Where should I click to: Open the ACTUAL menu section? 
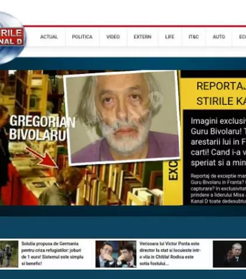pos(49,37)
